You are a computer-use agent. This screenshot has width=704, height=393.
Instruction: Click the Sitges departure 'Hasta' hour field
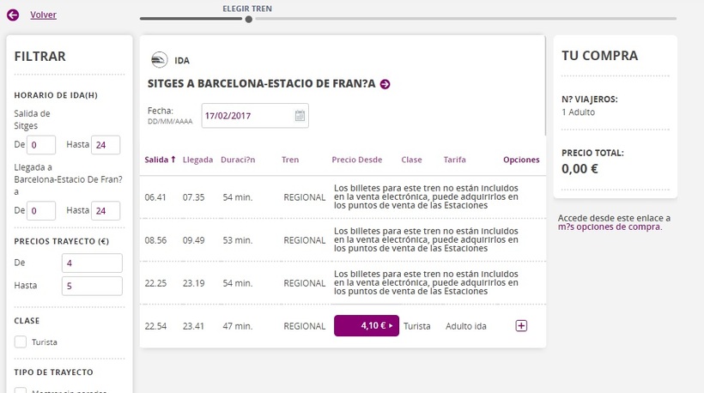point(105,145)
